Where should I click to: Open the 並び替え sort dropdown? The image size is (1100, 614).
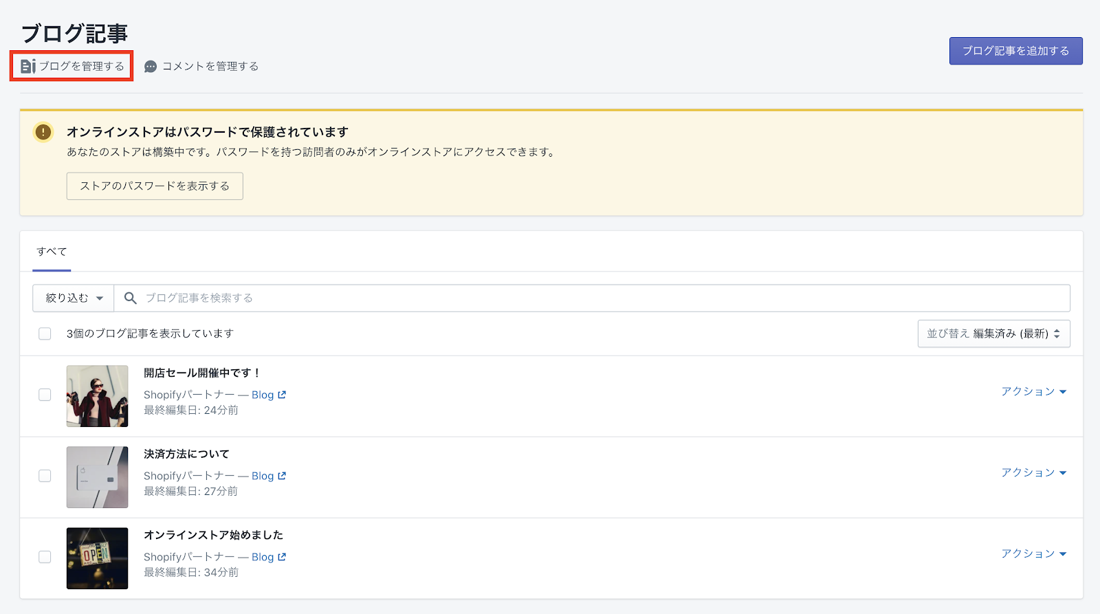[x=993, y=333]
